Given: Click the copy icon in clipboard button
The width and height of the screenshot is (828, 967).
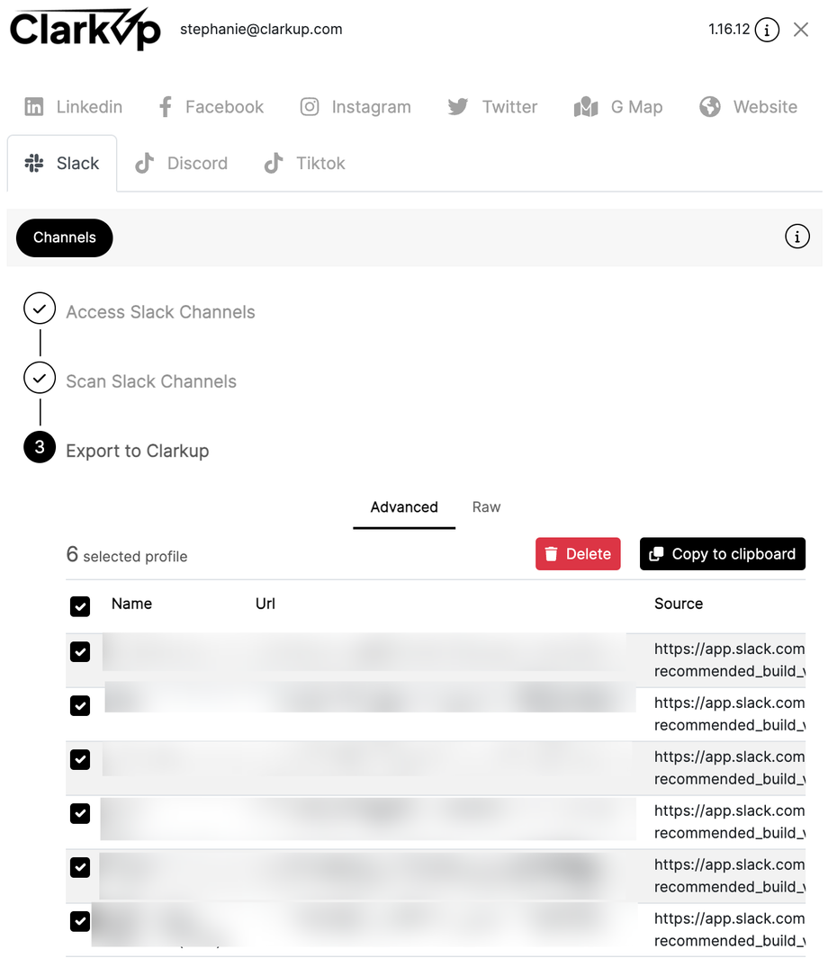Looking at the screenshot, I should [656, 554].
